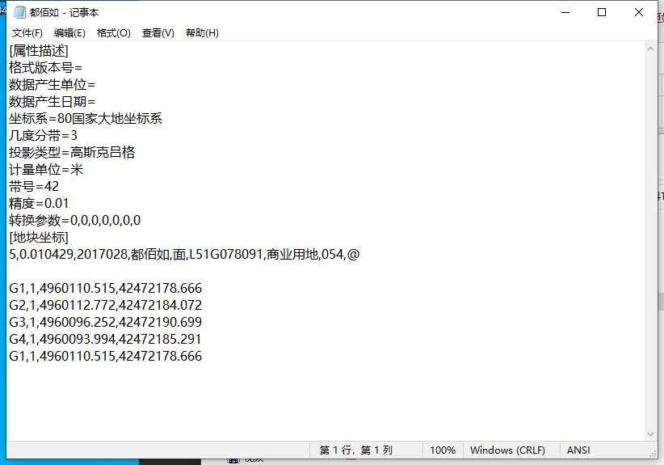The width and height of the screenshot is (664, 465).
Task: Click the line '计量单位=米'
Action: click(46, 170)
